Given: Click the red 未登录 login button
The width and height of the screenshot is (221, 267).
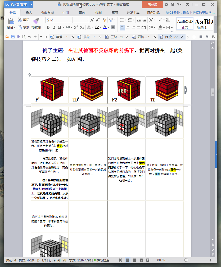Looking at the screenshot, I should 153,5.
